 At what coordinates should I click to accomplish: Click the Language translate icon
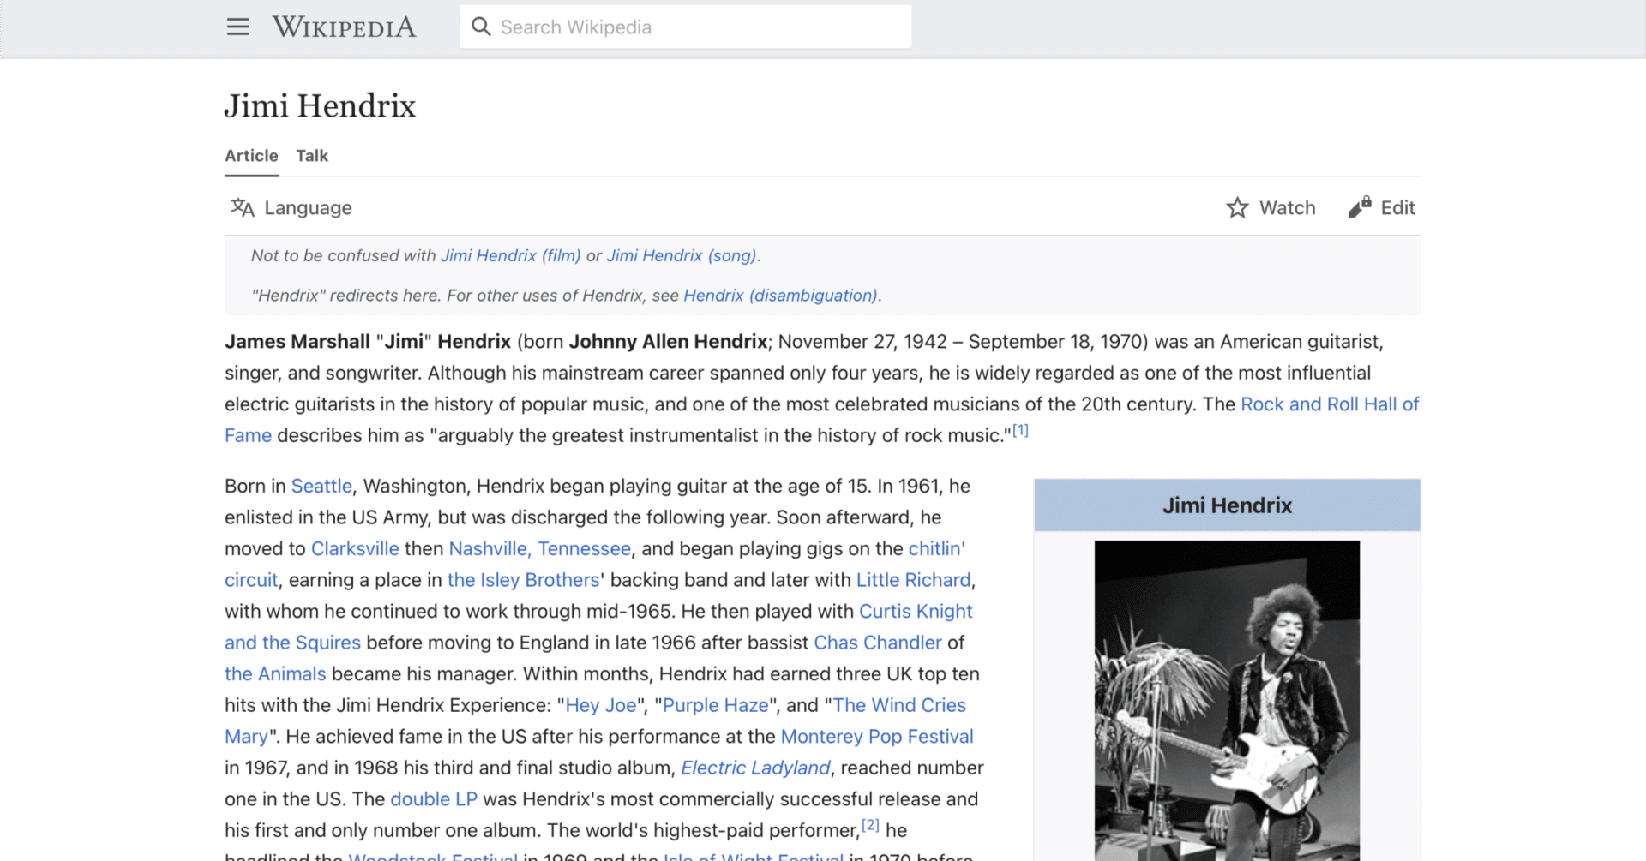click(243, 207)
